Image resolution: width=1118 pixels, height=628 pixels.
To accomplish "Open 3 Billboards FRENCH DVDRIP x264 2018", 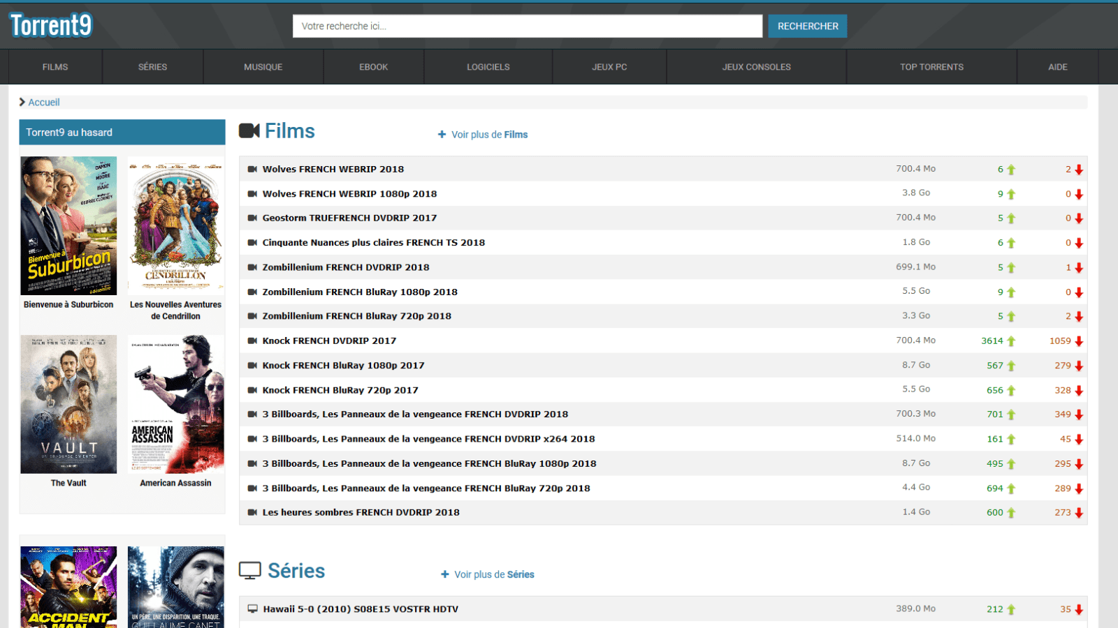I will point(428,439).
